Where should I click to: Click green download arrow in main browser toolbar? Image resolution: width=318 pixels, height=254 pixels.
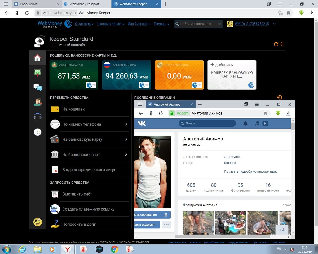[x=301, y=13]
